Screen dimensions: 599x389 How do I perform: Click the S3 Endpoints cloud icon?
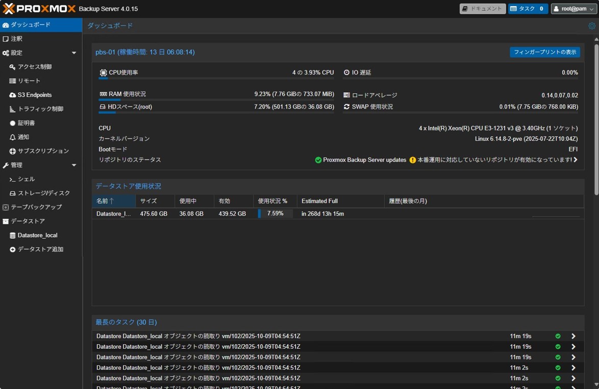pos(13,95)
